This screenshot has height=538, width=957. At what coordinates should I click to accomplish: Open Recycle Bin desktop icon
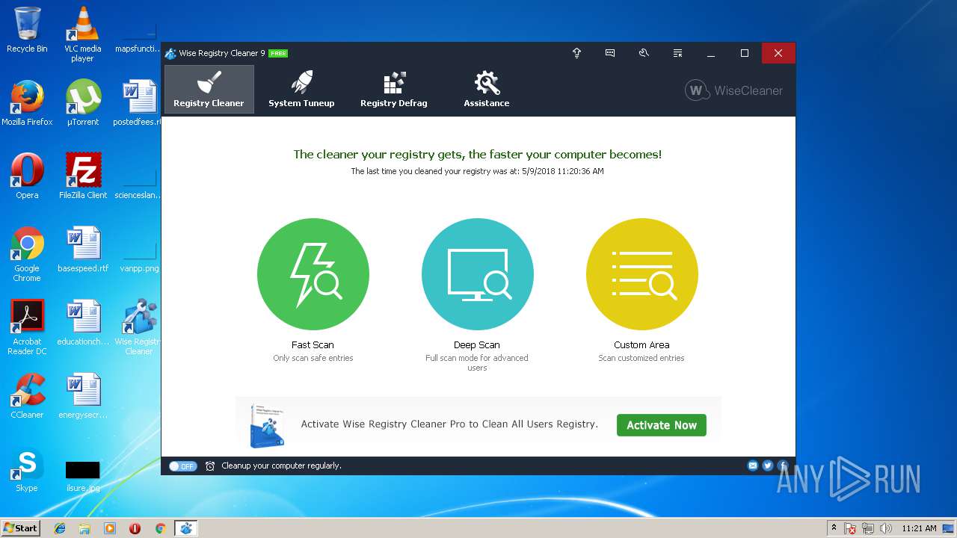click(27, 30)
